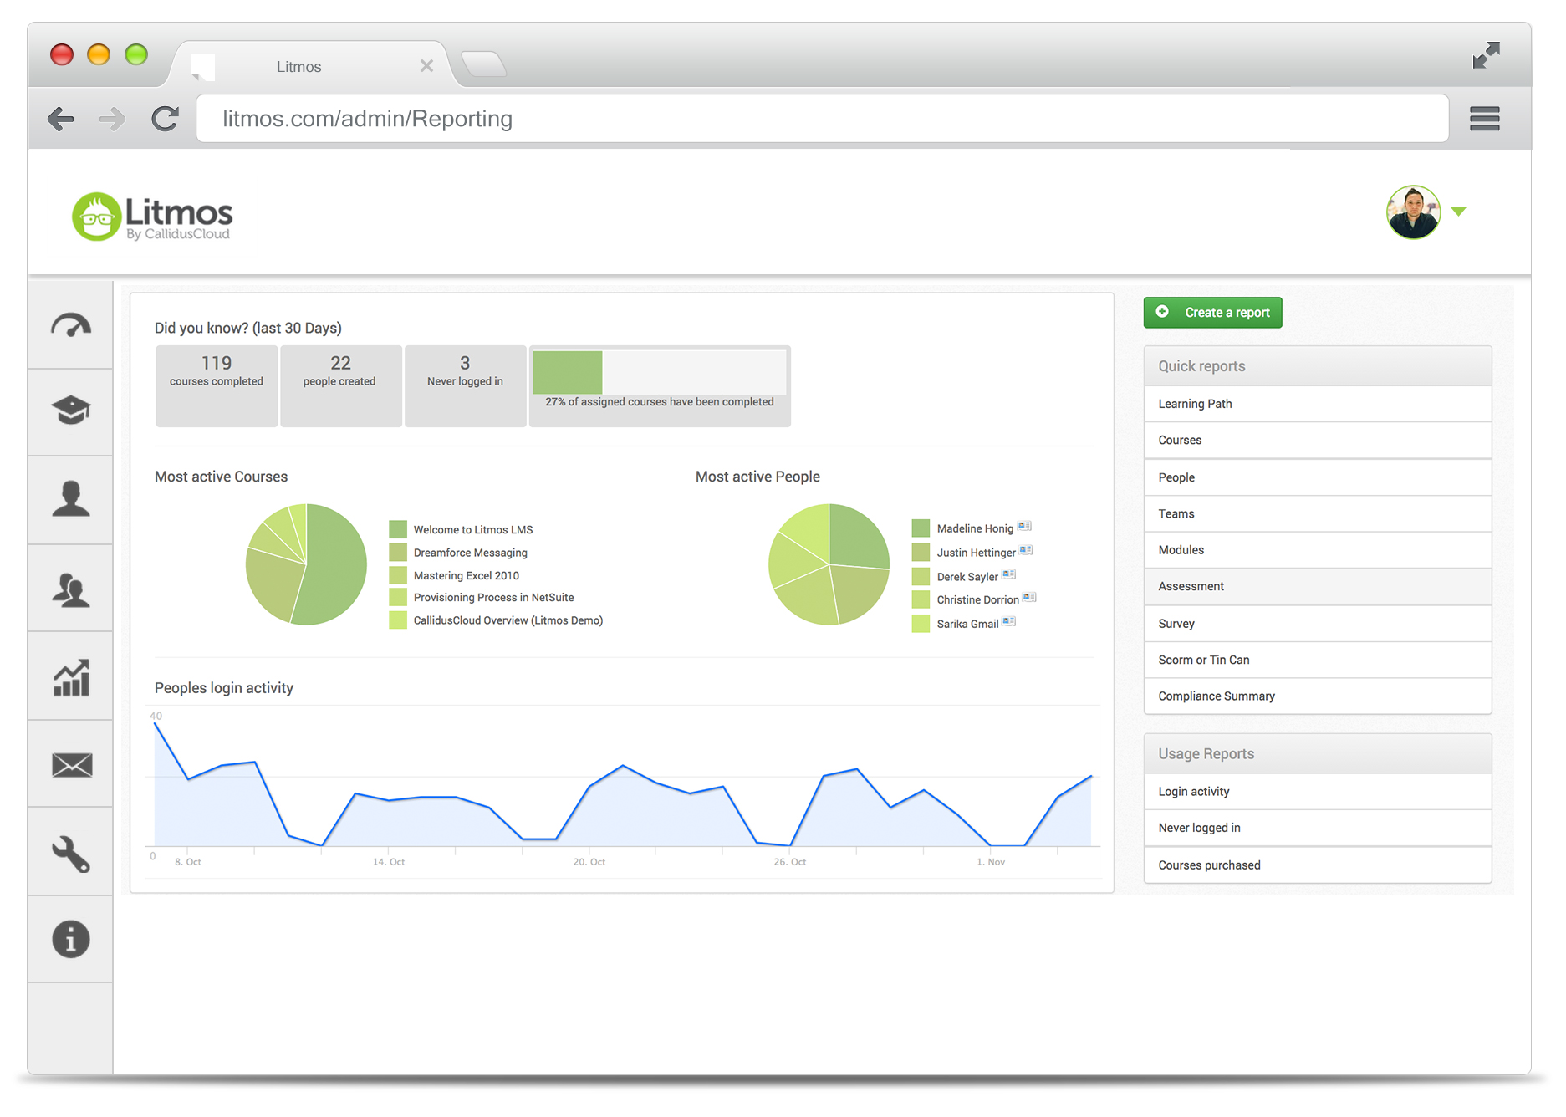Screen dimensions: 1566x1117
Task: Open the browser hamburger menu
Action: pyautogui.click(x=1485, y=119)
